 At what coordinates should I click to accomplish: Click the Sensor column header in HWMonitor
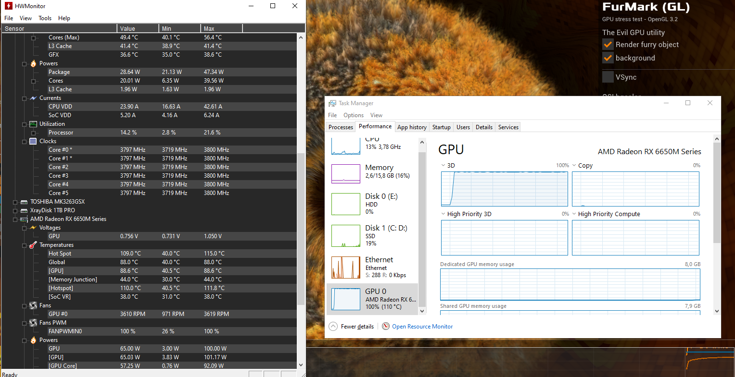(60, 28)
